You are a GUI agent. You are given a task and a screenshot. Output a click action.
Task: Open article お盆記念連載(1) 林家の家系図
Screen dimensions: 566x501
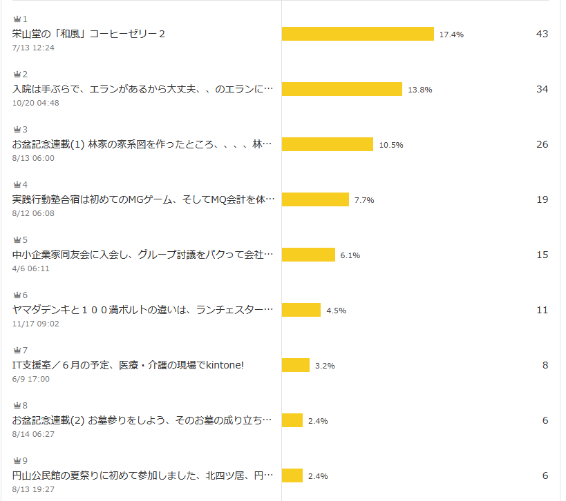(142, 144)
